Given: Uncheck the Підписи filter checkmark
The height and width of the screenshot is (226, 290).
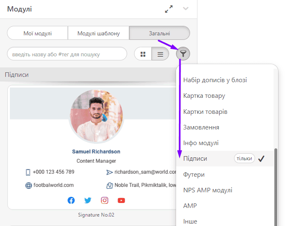Looking at the screenshot, I should coord(261,159).
